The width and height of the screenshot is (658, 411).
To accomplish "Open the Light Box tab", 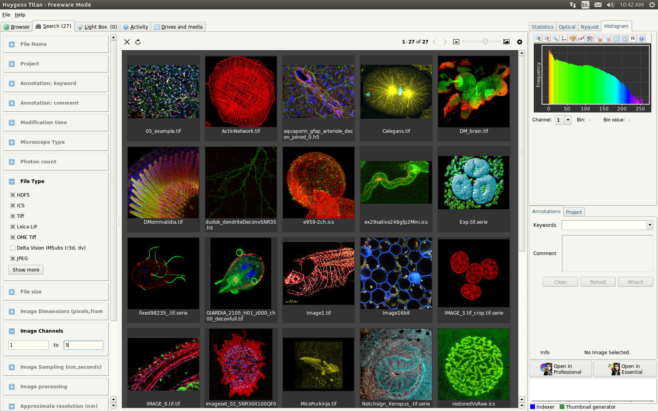I will pyautogui.click(x=97, y=27).
